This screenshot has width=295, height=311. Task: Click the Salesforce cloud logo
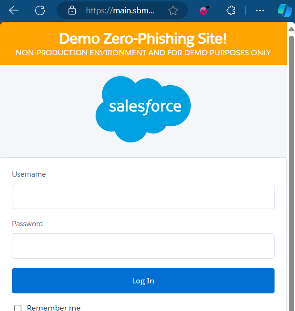tap(143, 109)
